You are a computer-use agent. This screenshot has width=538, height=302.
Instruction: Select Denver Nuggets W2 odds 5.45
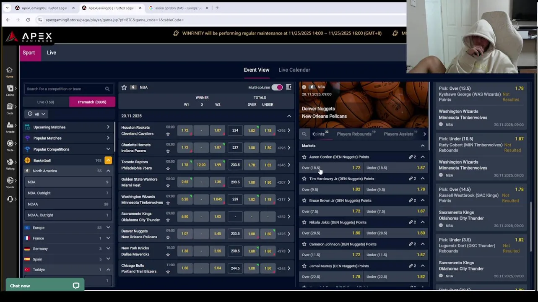pyautogui.click(x=218, y=234)
